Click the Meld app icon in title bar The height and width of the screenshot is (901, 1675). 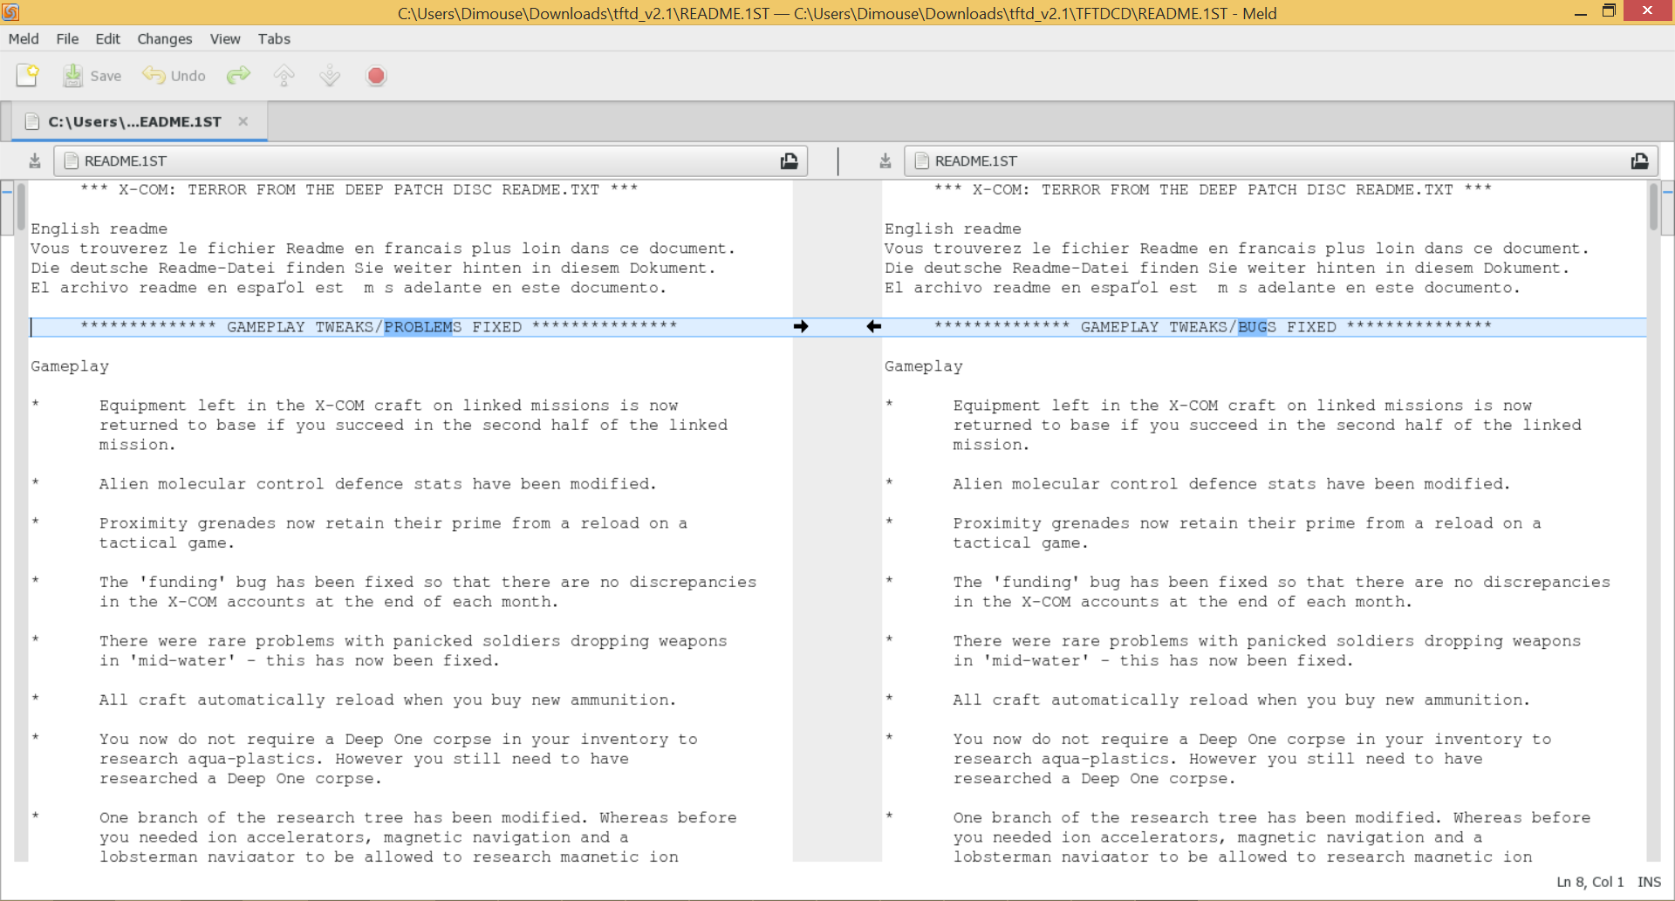[10, 12]
